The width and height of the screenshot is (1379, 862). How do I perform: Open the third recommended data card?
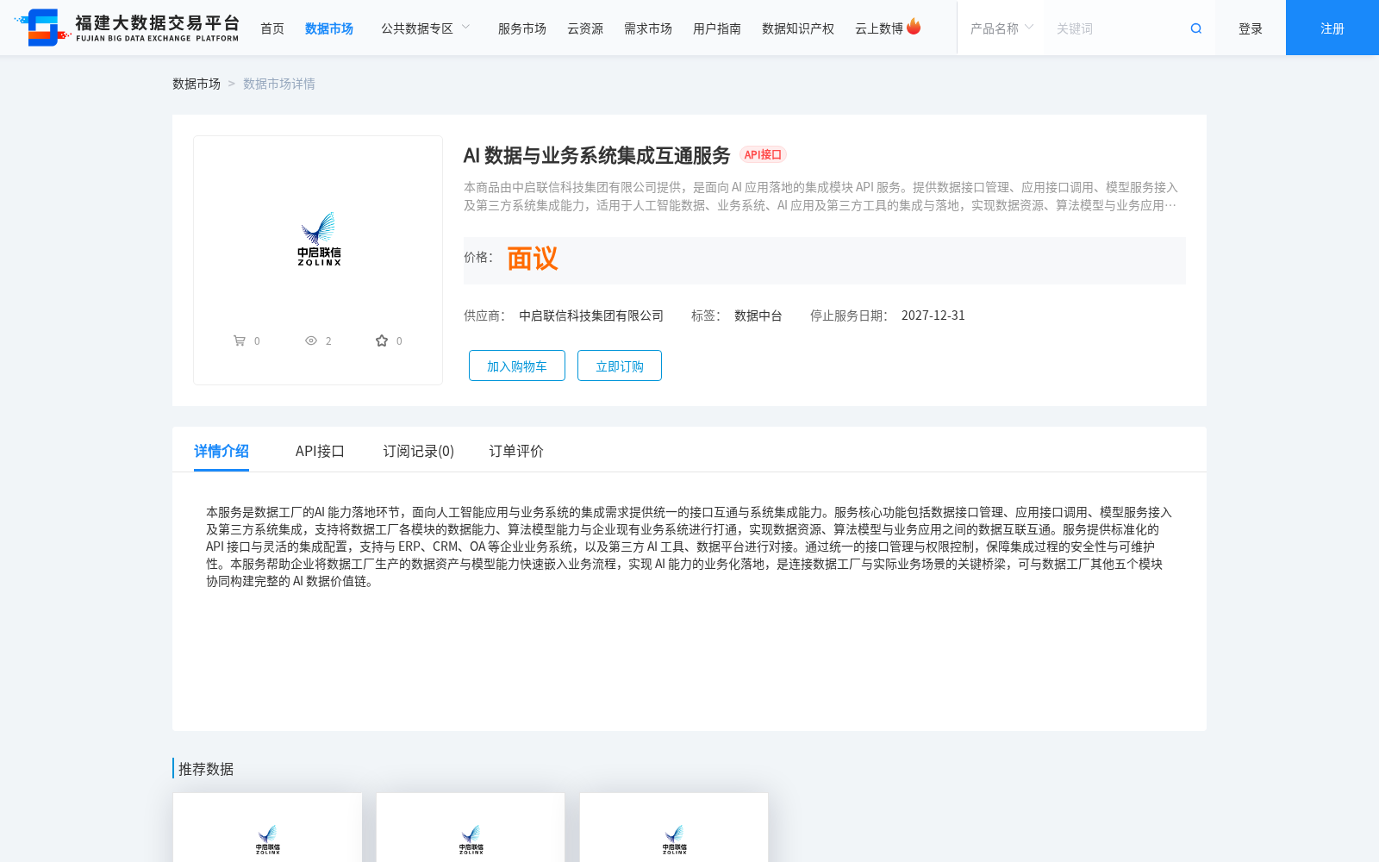click(x=674, y=828)
